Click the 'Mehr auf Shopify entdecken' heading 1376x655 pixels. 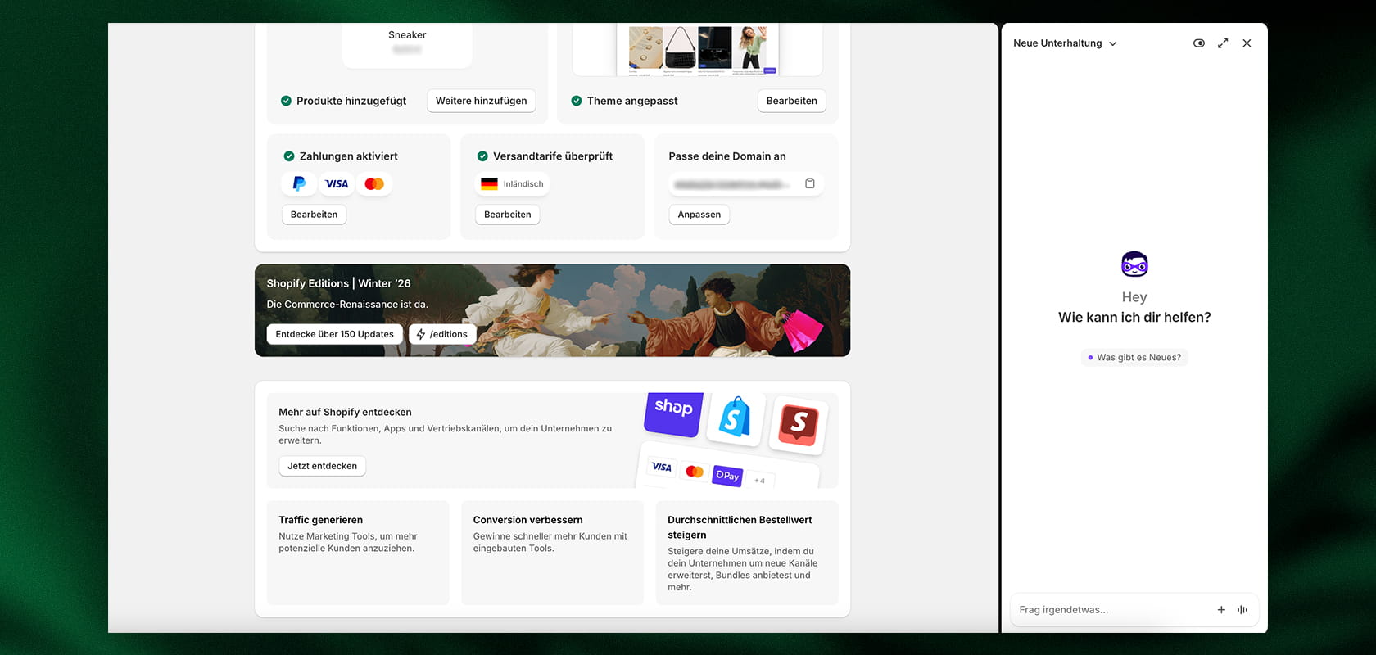click(x=345, y=412)
